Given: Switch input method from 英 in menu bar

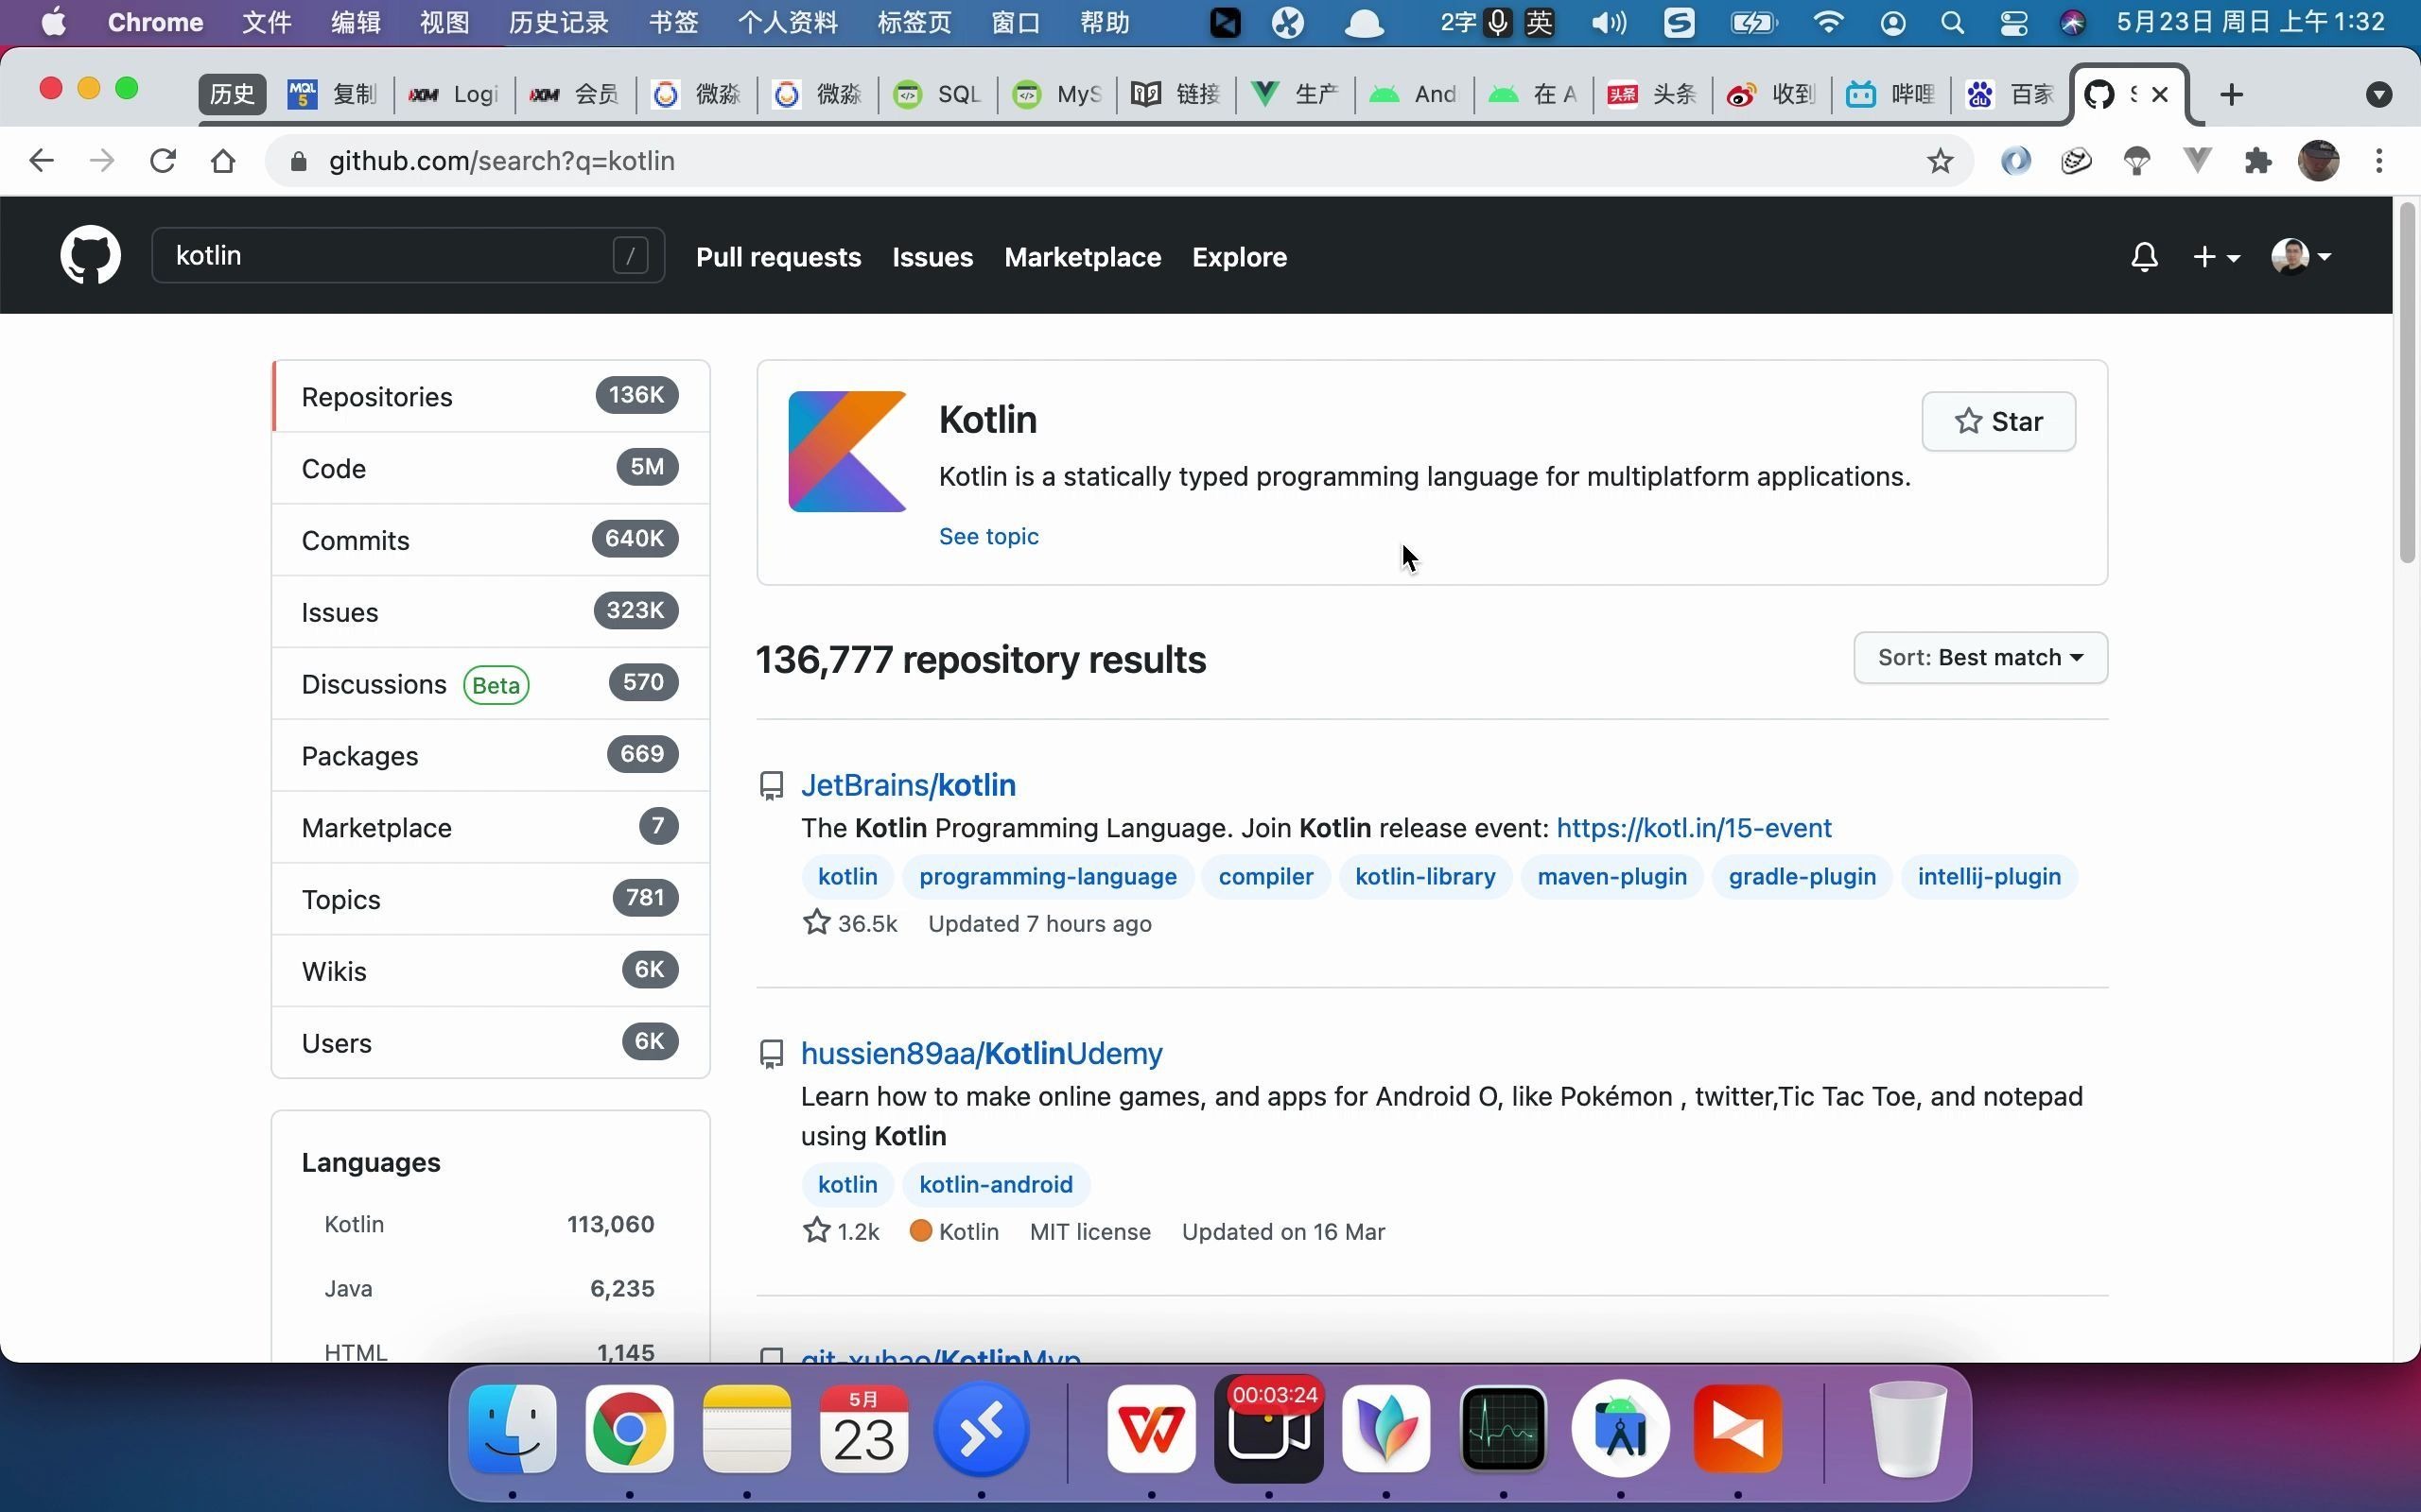Looking at the screenshot, I should 1540,22.
